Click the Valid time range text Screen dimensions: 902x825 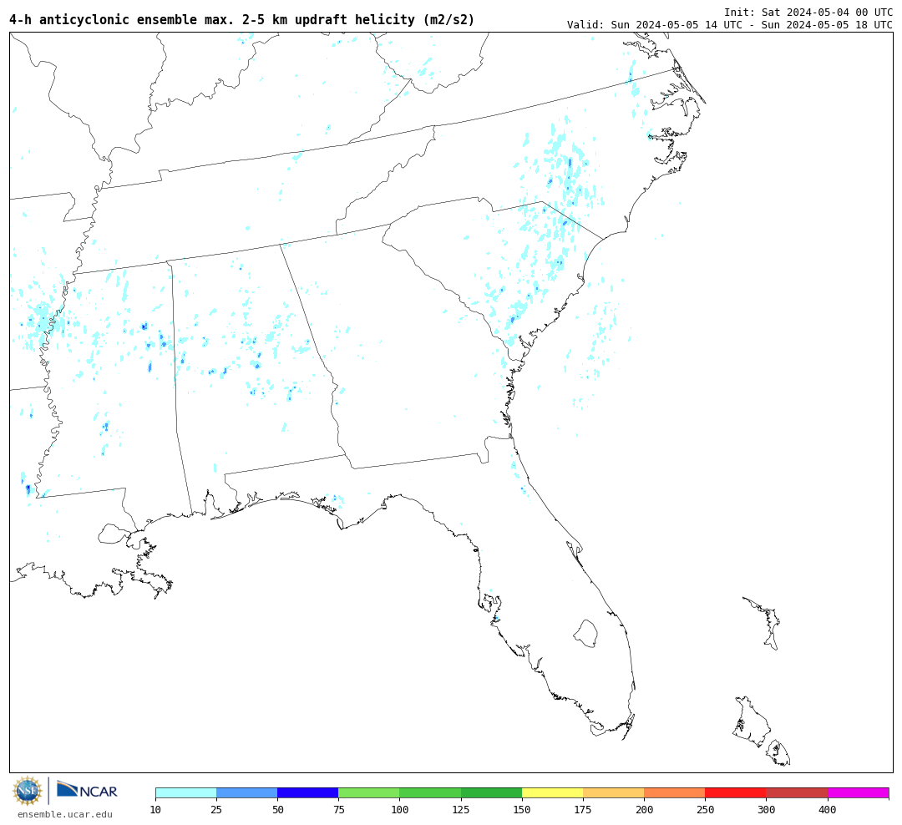tap(730, 25)
